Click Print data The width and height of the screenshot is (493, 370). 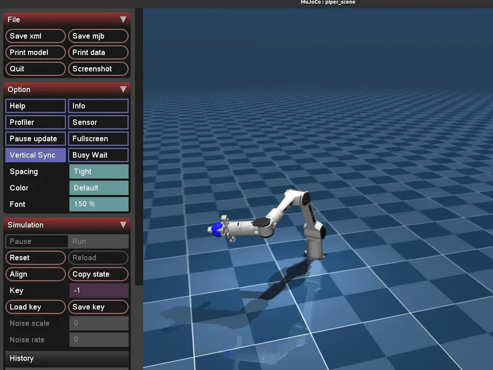click(x=98, y=52)
